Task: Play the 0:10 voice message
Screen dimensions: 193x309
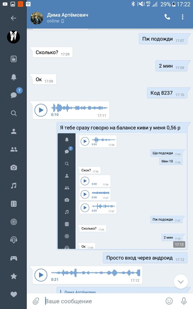Action: (41, 110)
